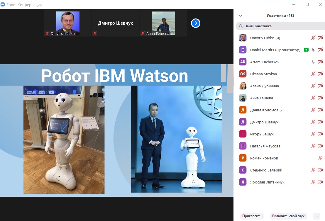The width and height of the screenshot is (325, 221).
Task: Toggle Dmytro Lubko's muted microphone in list
Action: point(313,38)
